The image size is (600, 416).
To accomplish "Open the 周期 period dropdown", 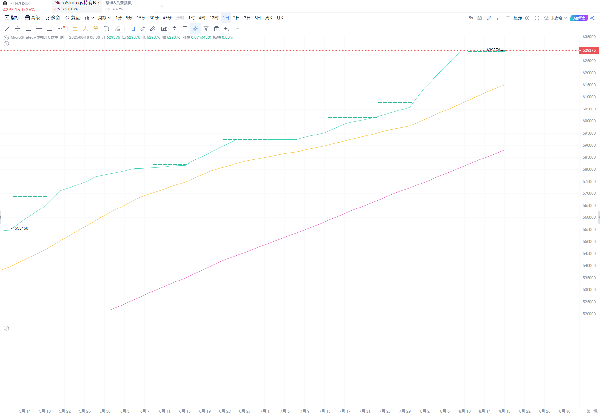I will coord(104,18).
